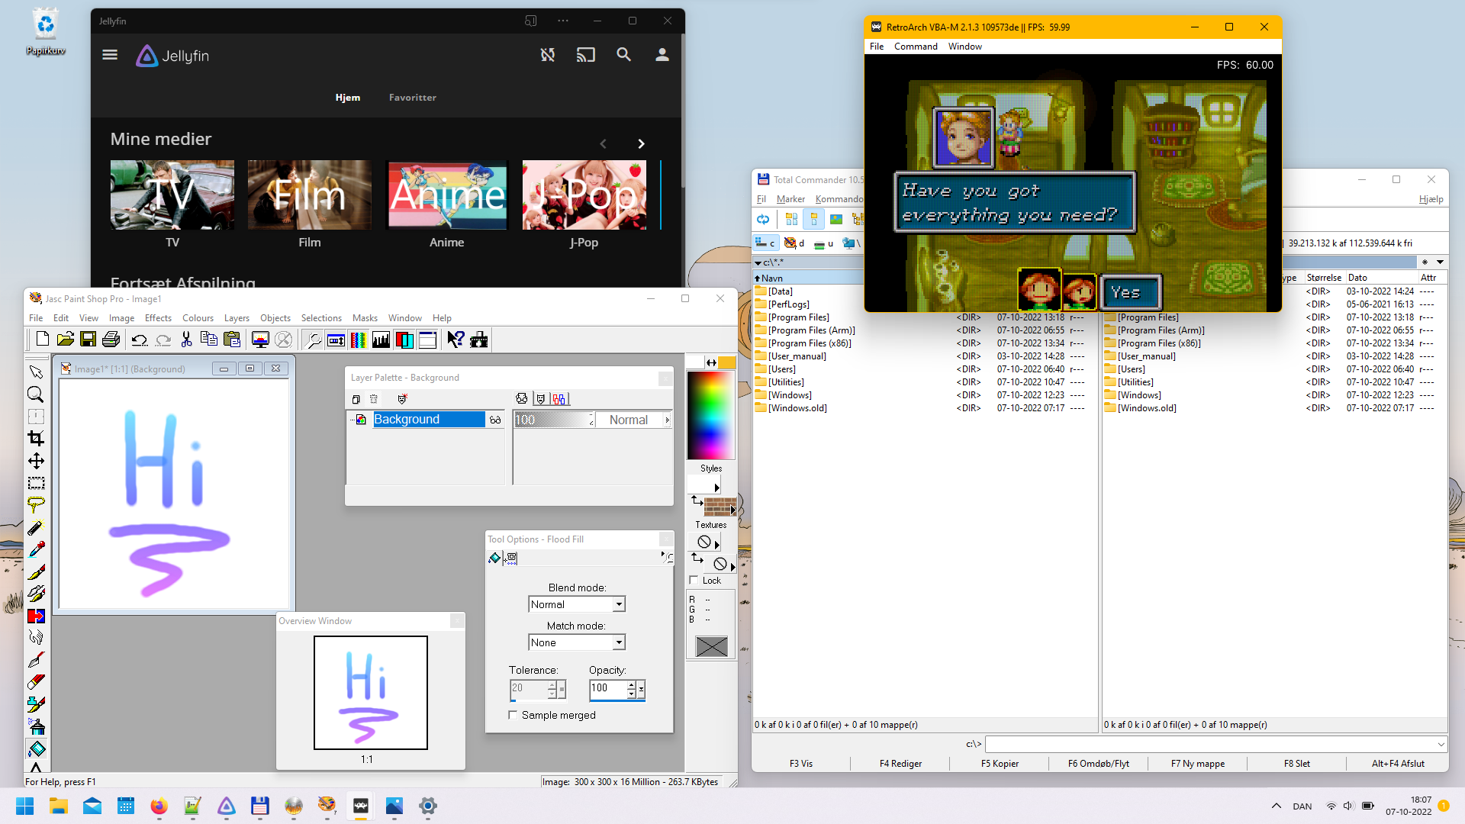Image resolution: width=1465 pixels, height=824 pixels.
Task: Select the Arrow pointer tool
Action: point(36,372)
